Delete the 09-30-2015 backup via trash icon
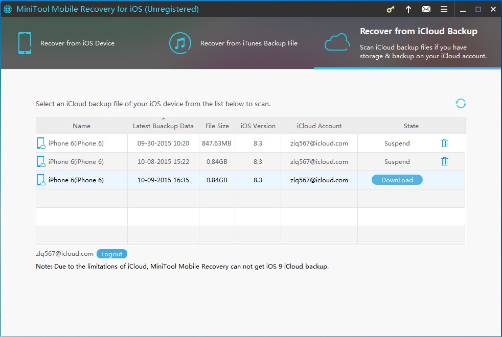The height and width of the screenshot is (337, 502). (x=445, y=143)
